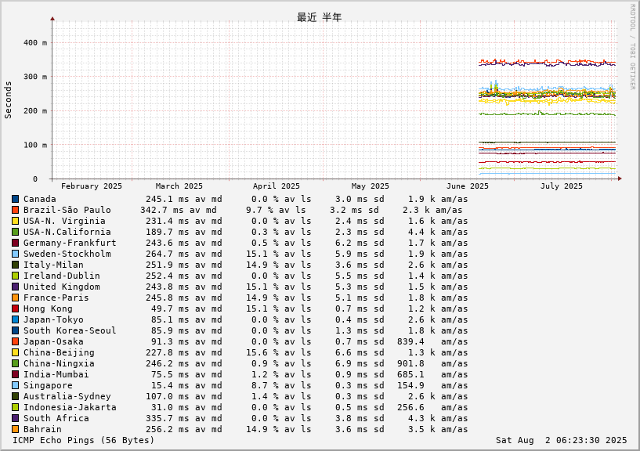Select the Japan-Osaka legend color box
This screenshot has width=640, height=451.
(x=15, y=342)
